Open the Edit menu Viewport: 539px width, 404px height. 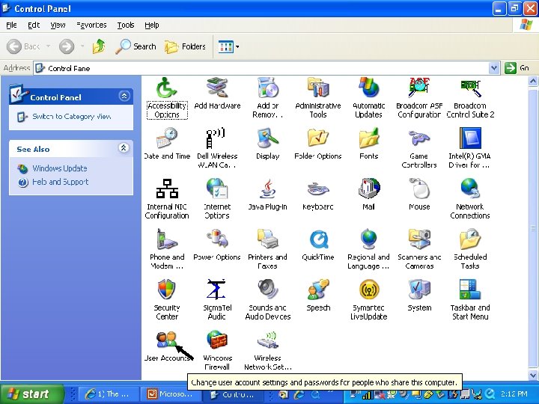34,25
